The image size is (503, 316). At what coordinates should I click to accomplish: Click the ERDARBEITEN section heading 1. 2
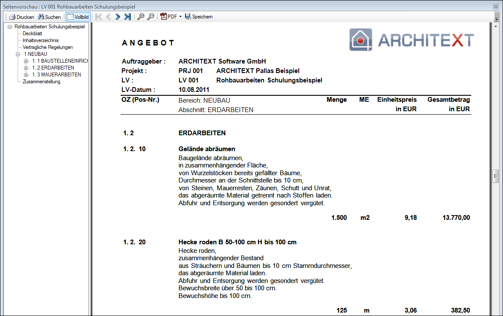pyautogui.click(x=202, y=133)
